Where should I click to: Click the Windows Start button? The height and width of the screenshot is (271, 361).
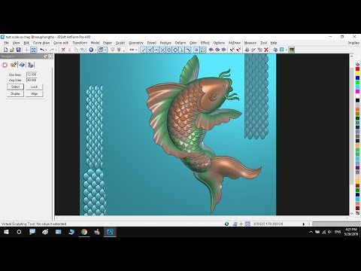pos(6,232)
